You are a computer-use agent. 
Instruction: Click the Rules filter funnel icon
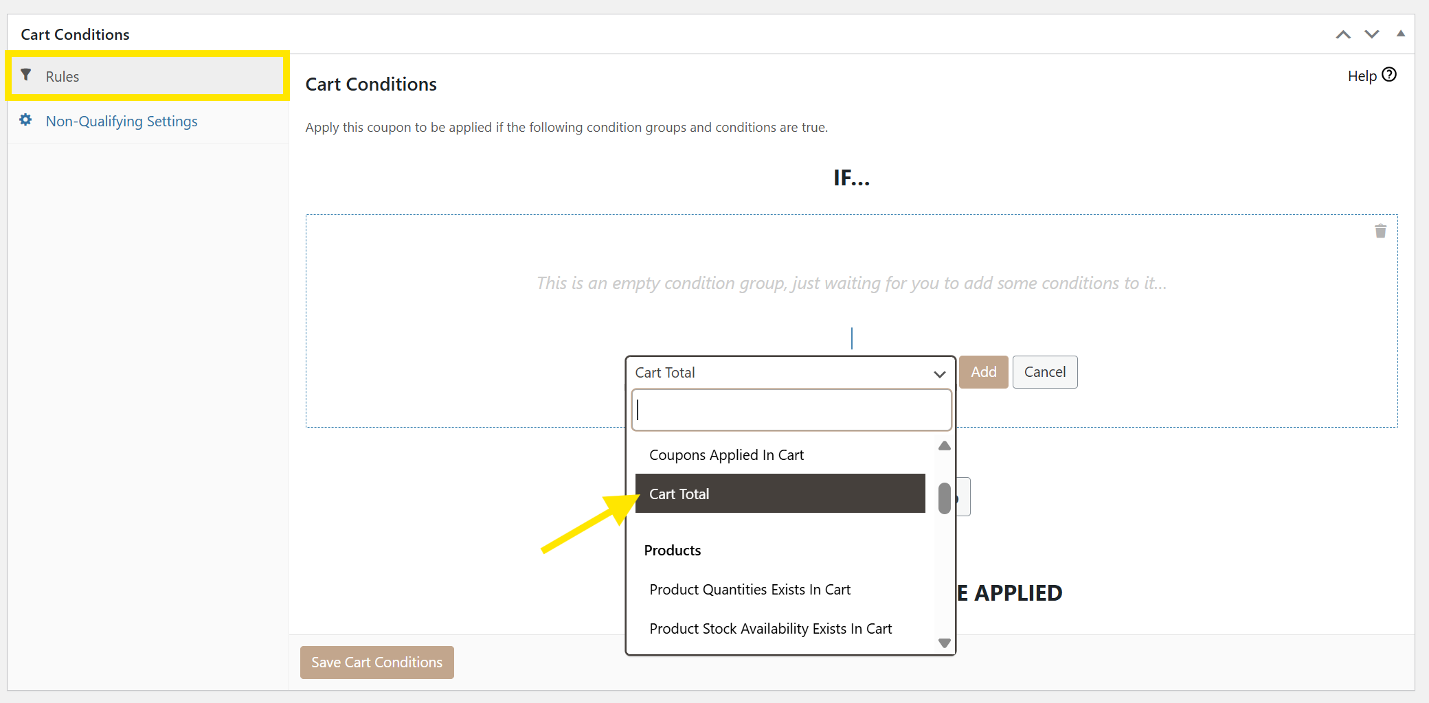click(26, 75)
